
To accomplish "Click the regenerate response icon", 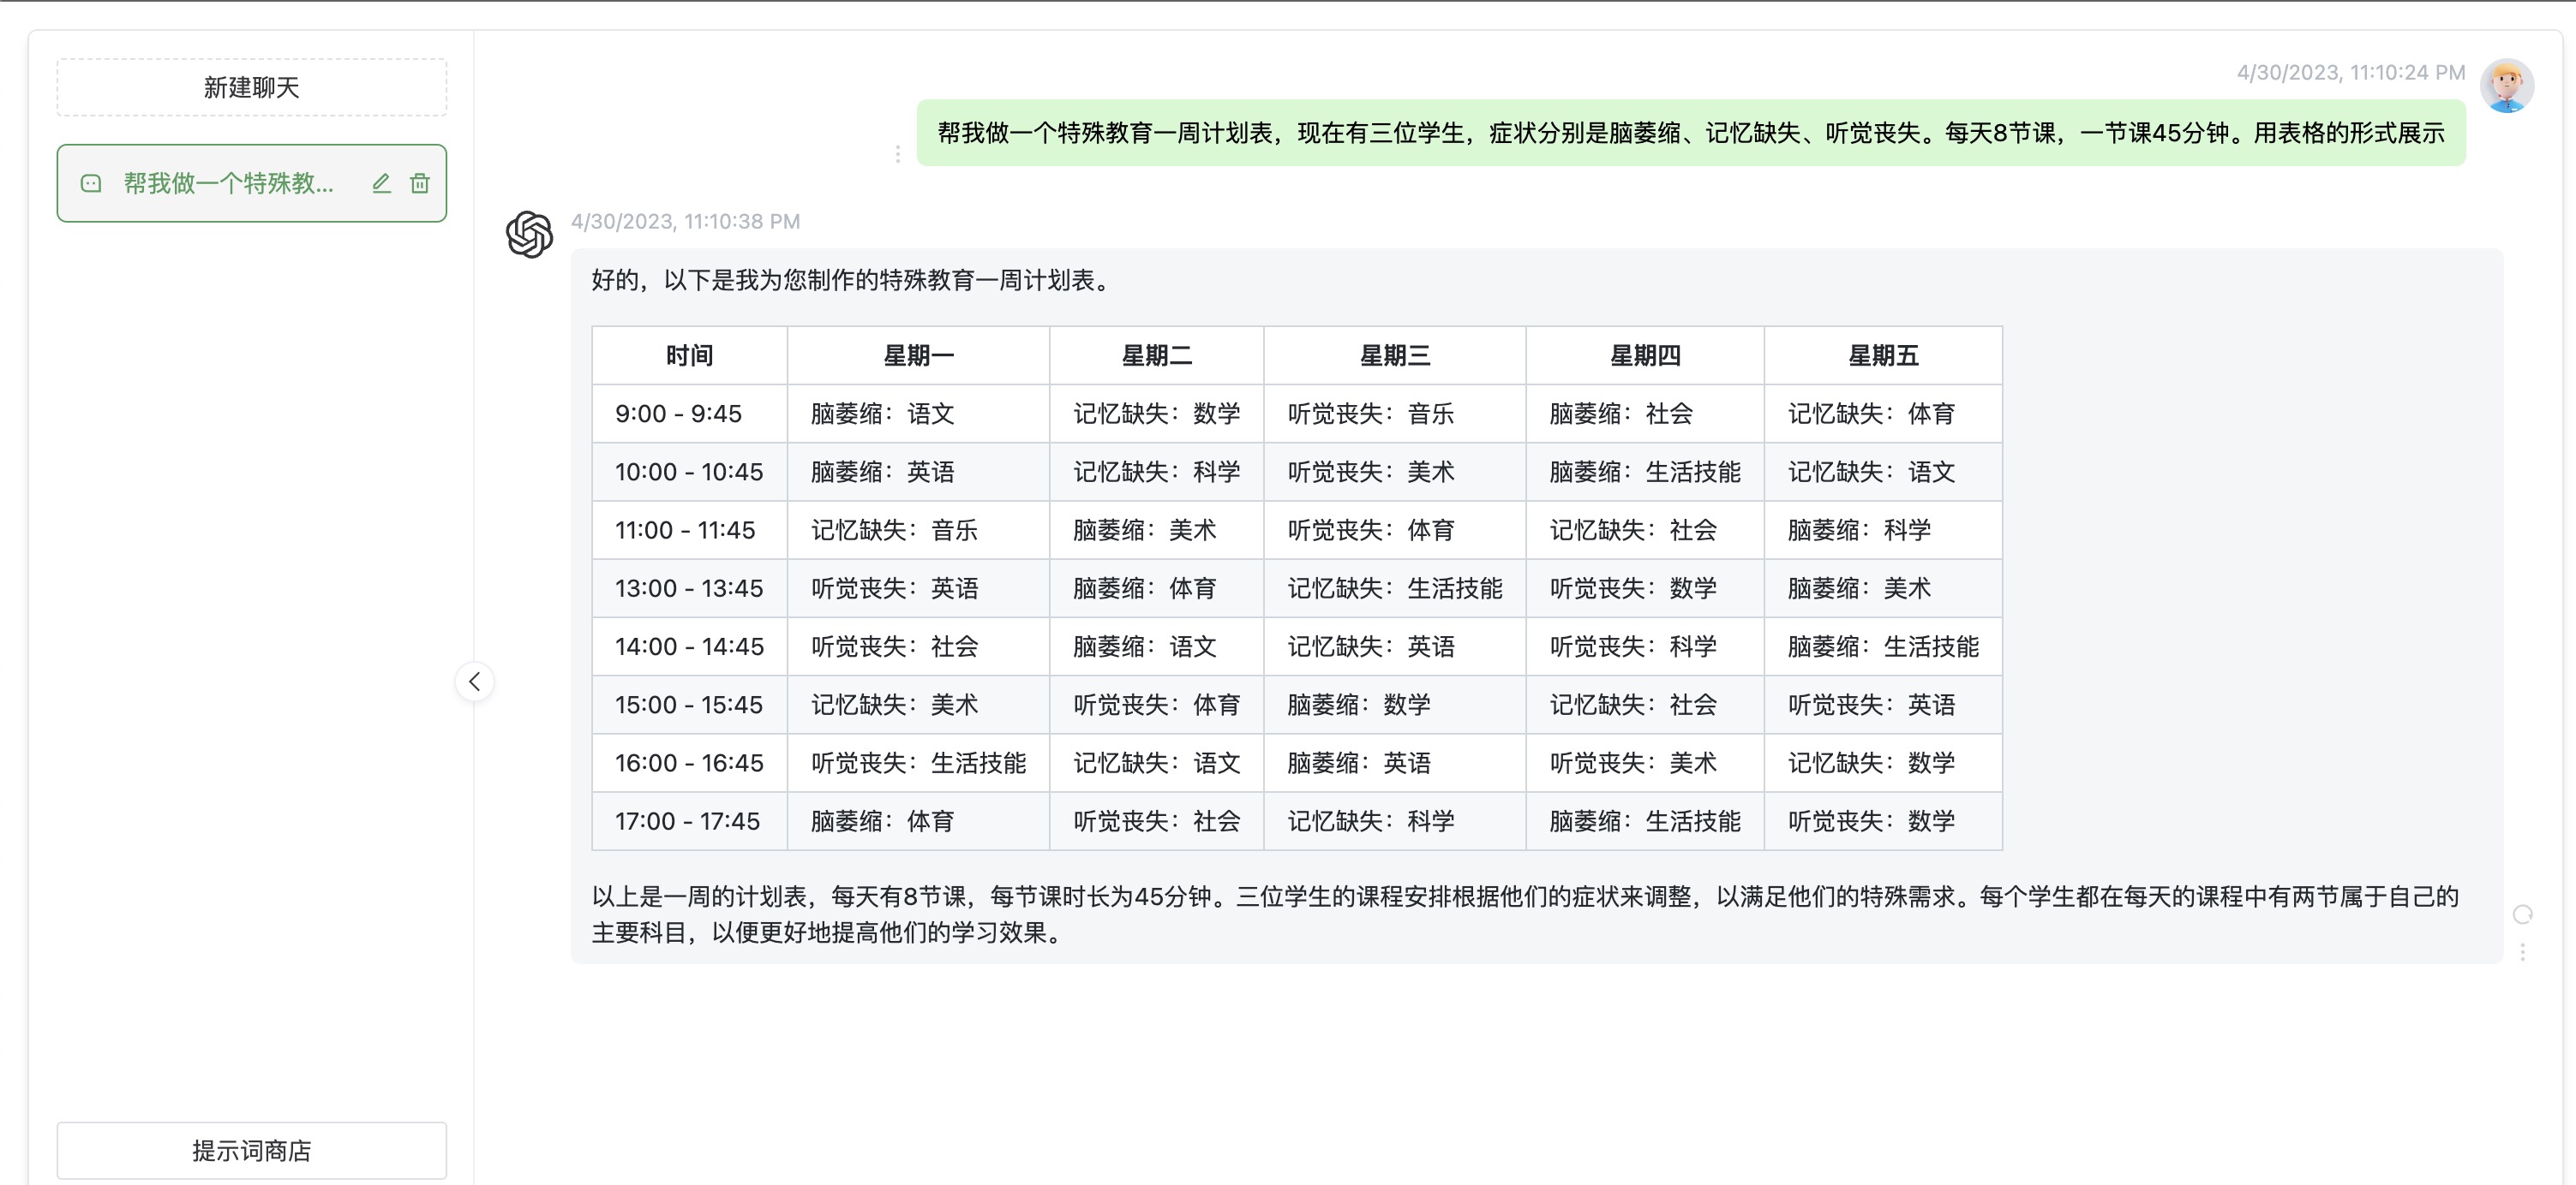I will [2522, 914].
